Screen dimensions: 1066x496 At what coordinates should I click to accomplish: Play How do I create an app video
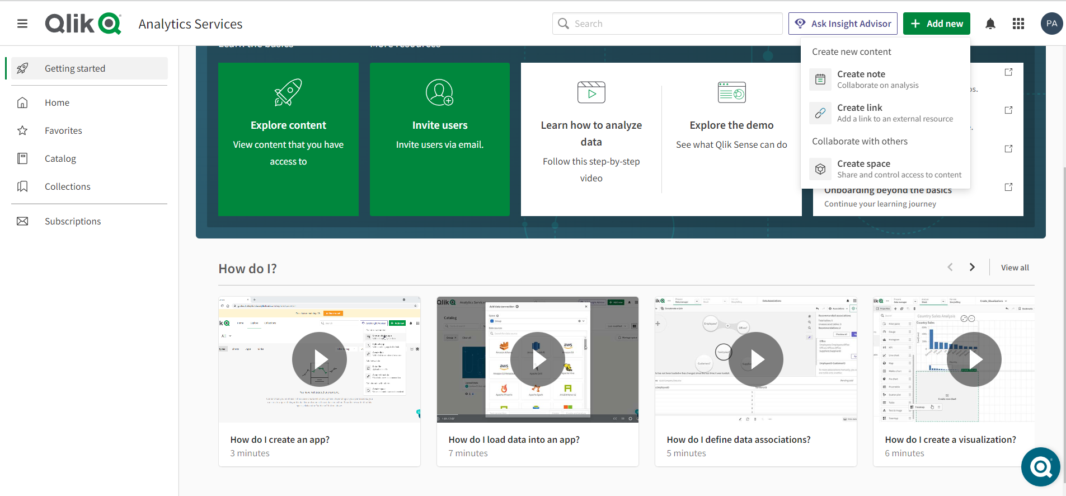(319, 359)
